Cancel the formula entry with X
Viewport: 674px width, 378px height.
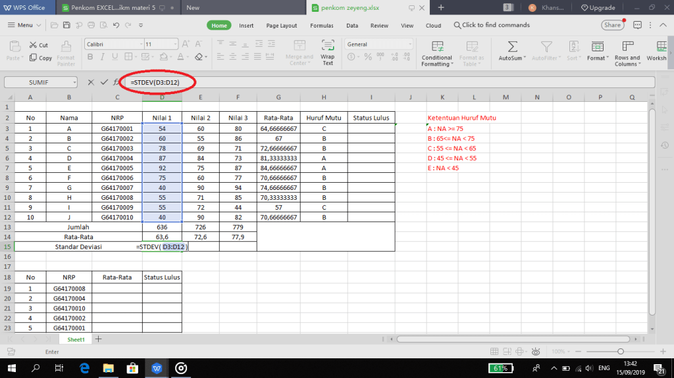(x=91, y=83)
